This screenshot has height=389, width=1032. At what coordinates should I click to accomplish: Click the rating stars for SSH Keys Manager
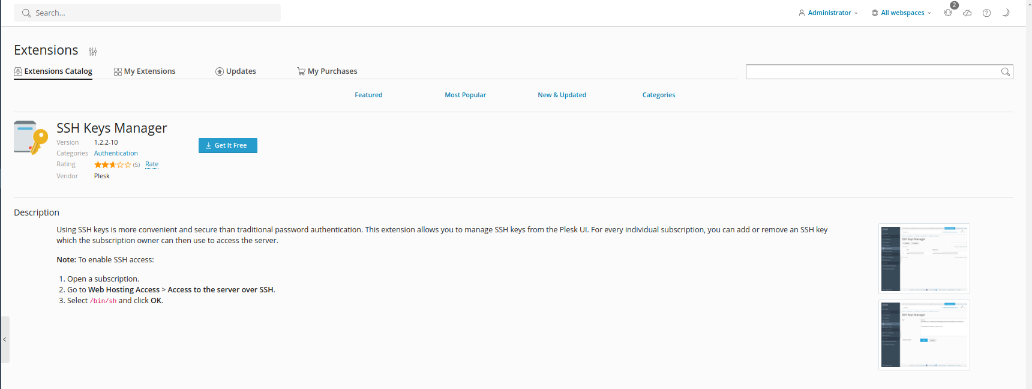tap(112, 164)
